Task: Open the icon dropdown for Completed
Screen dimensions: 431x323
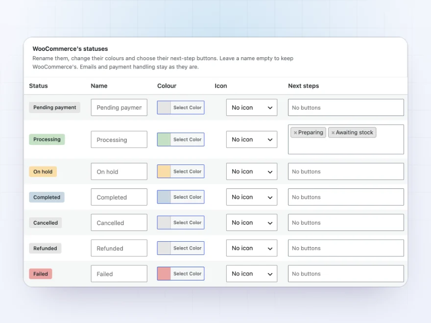Action: (252, 197)
